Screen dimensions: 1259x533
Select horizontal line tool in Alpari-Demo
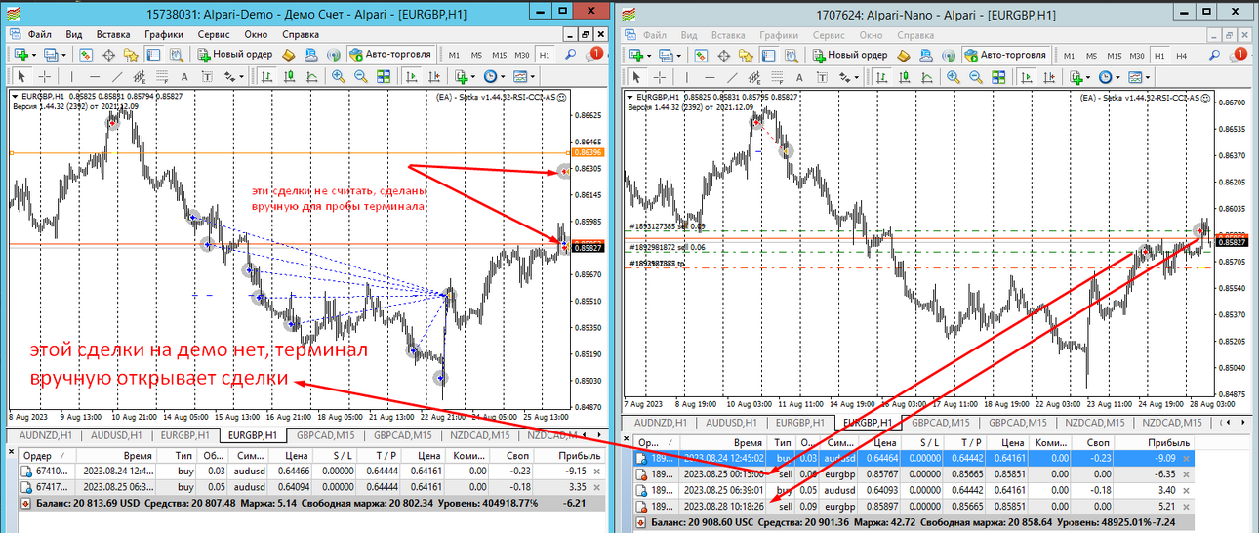(95, 77)
